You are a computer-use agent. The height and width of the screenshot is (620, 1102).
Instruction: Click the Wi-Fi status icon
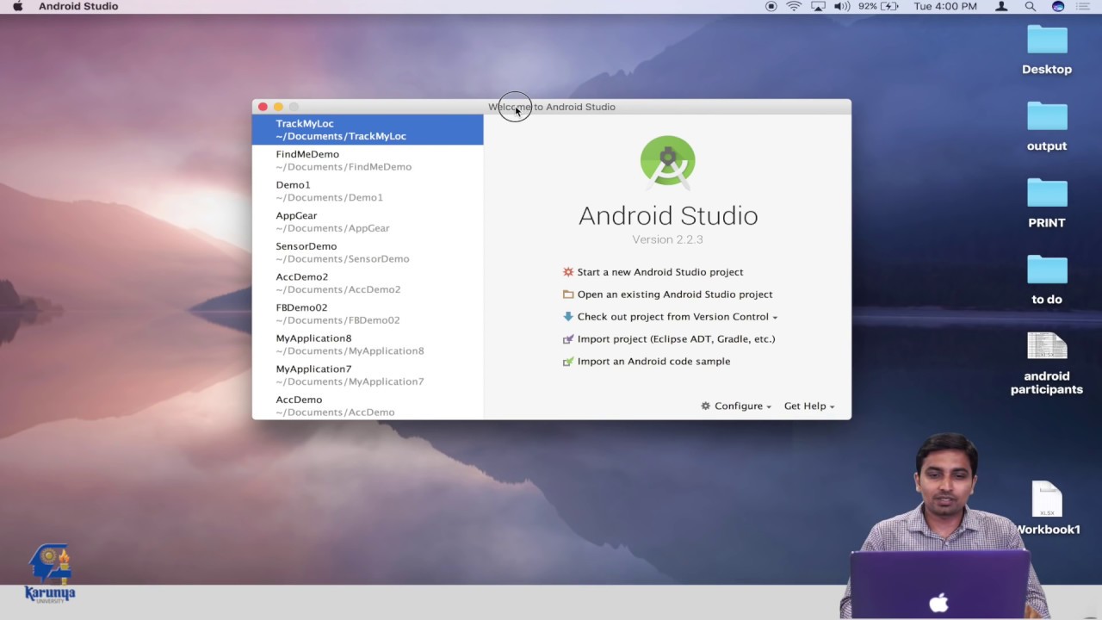point(794,7)
